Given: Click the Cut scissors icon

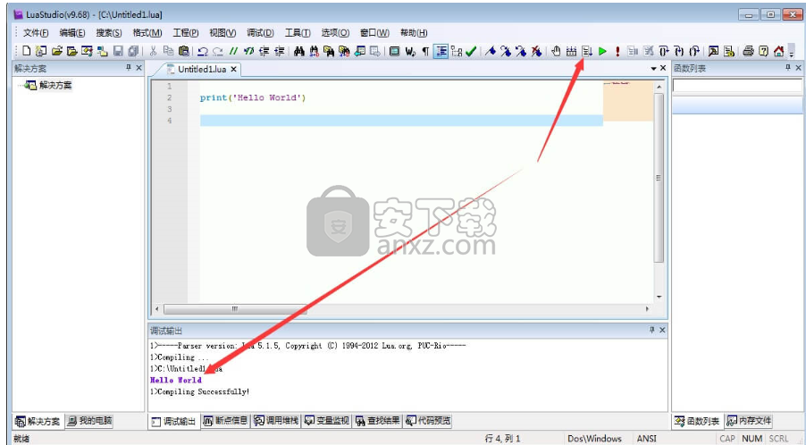Looking at the screenshot, I should pos(153,52).
